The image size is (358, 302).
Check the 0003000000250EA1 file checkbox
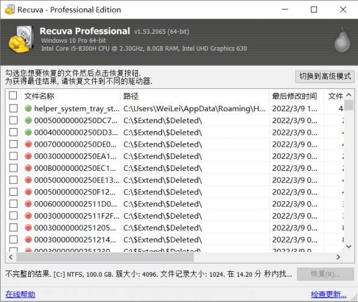13,156
